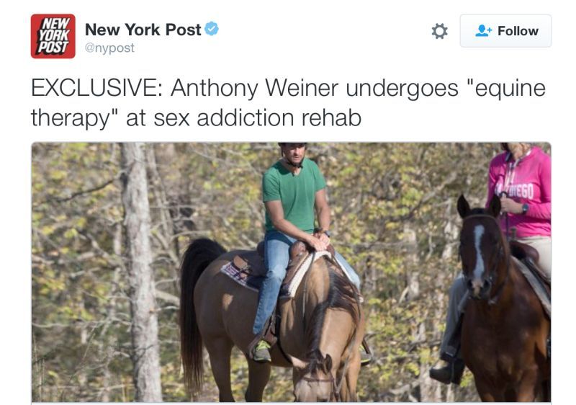Open the tweet headline about Anthony Weiner

pos(288,103)
